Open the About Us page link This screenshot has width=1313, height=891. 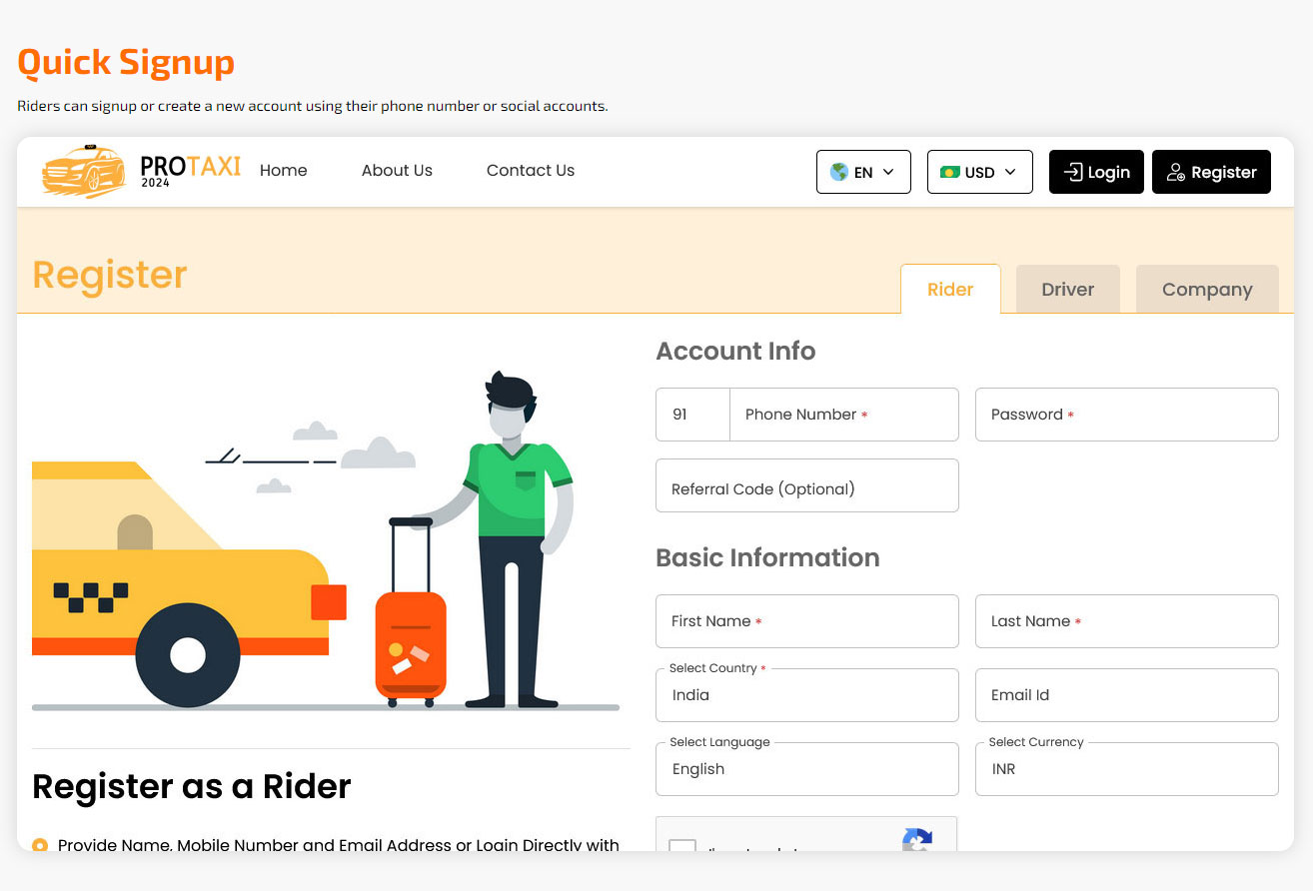pos(397,171)
